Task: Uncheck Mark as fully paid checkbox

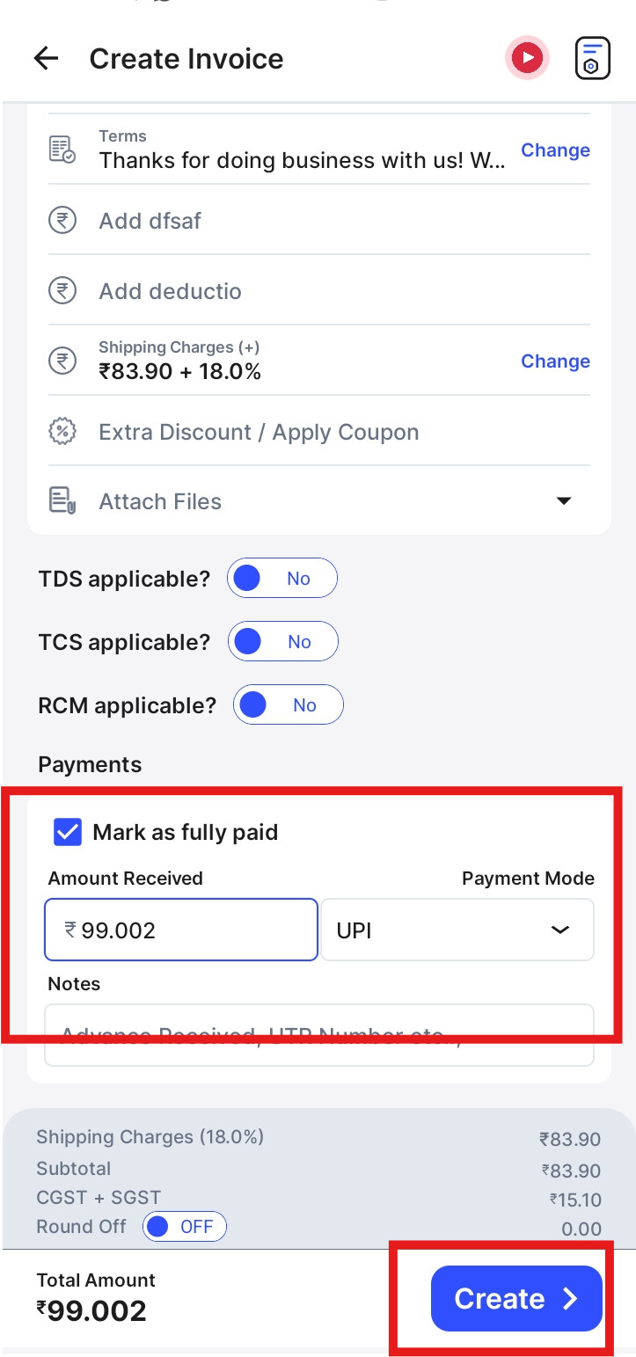Action: pyautogui.click(x=68, y=832)
